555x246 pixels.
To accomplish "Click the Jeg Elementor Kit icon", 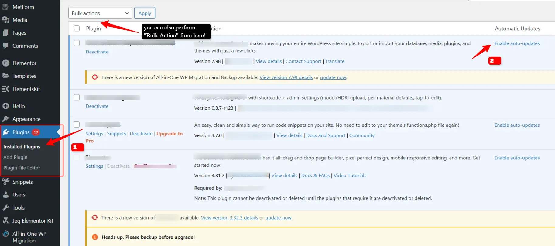I will (x=5, y=221).
